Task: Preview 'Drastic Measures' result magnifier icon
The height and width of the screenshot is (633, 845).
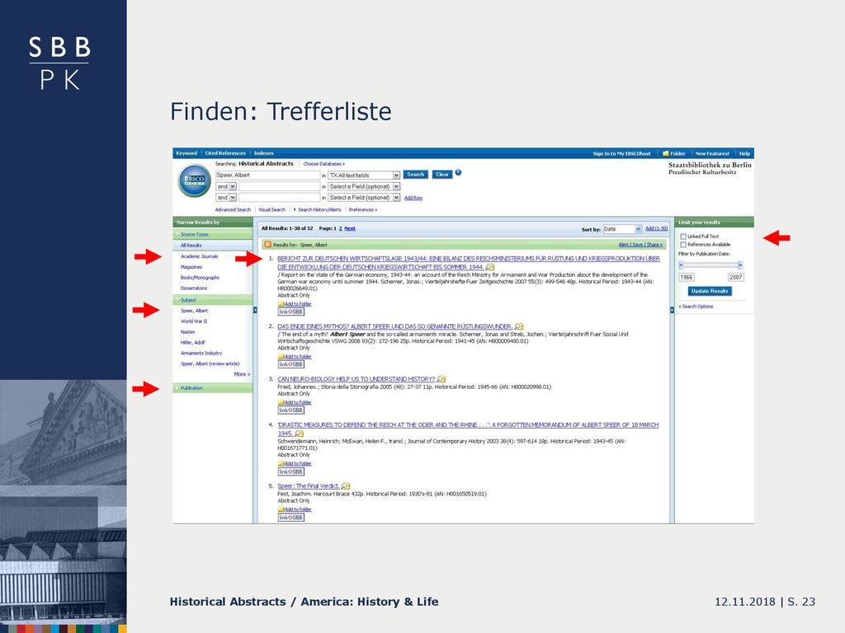Action: (299, 434)
